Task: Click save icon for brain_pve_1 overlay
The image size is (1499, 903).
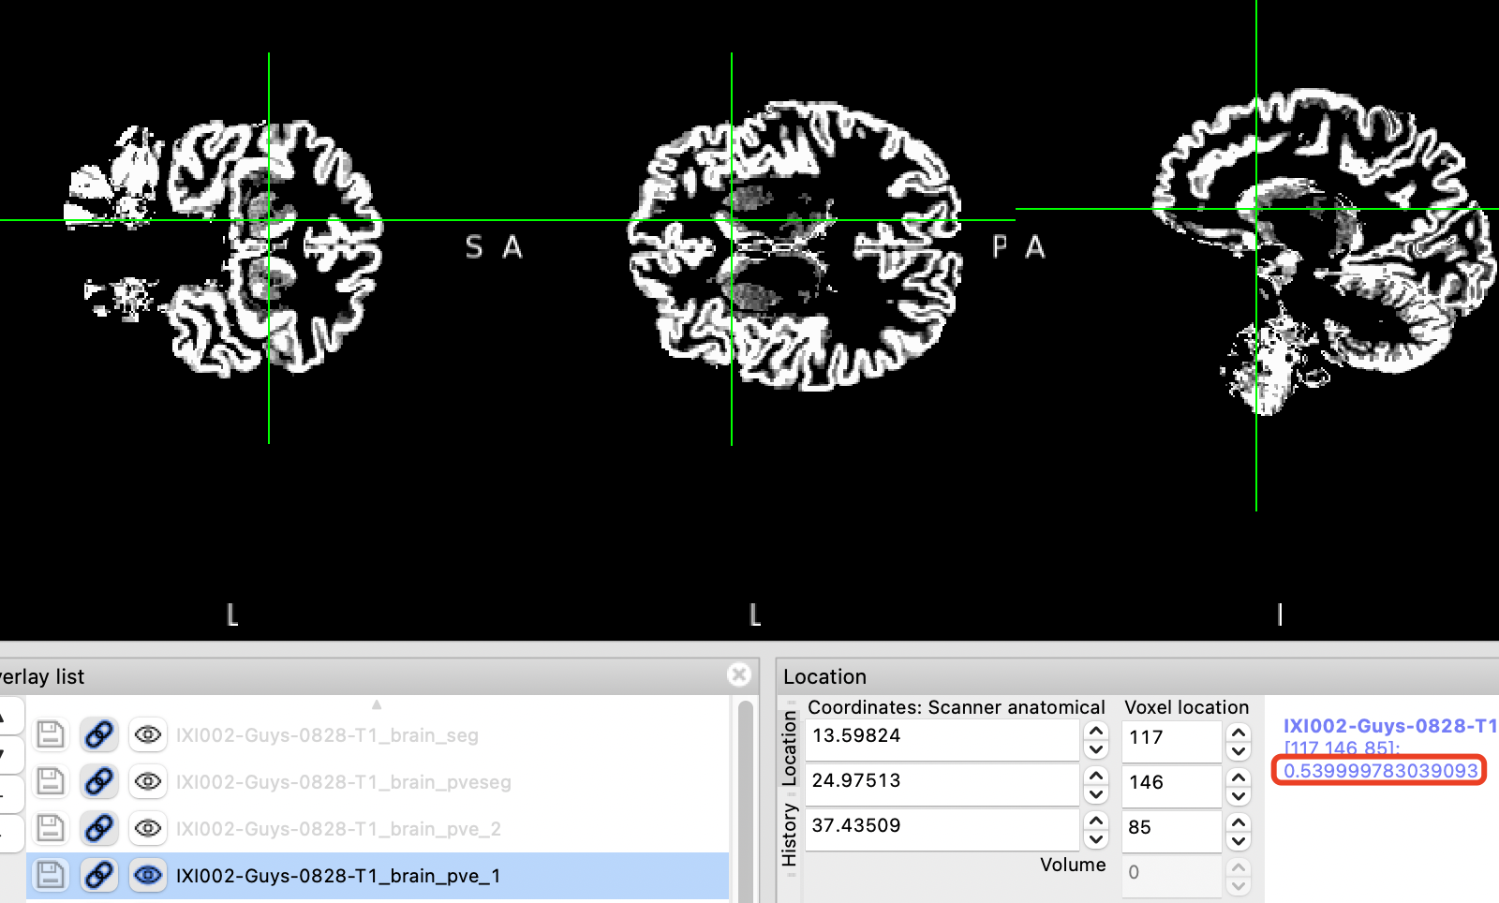Action: 51,875
